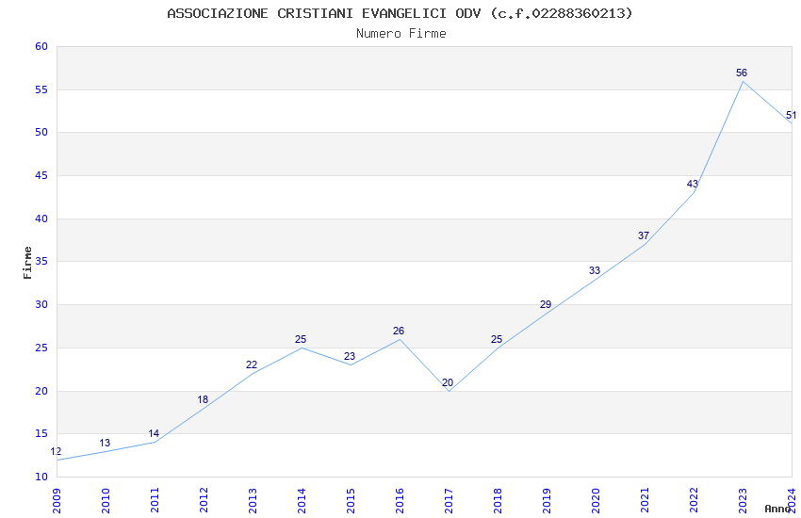801x518 pixels.
Task: Click the 'Anno' x-axis label
Action: [777, 509]
